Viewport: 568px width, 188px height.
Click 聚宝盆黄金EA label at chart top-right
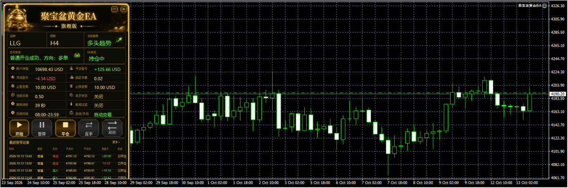530,5
